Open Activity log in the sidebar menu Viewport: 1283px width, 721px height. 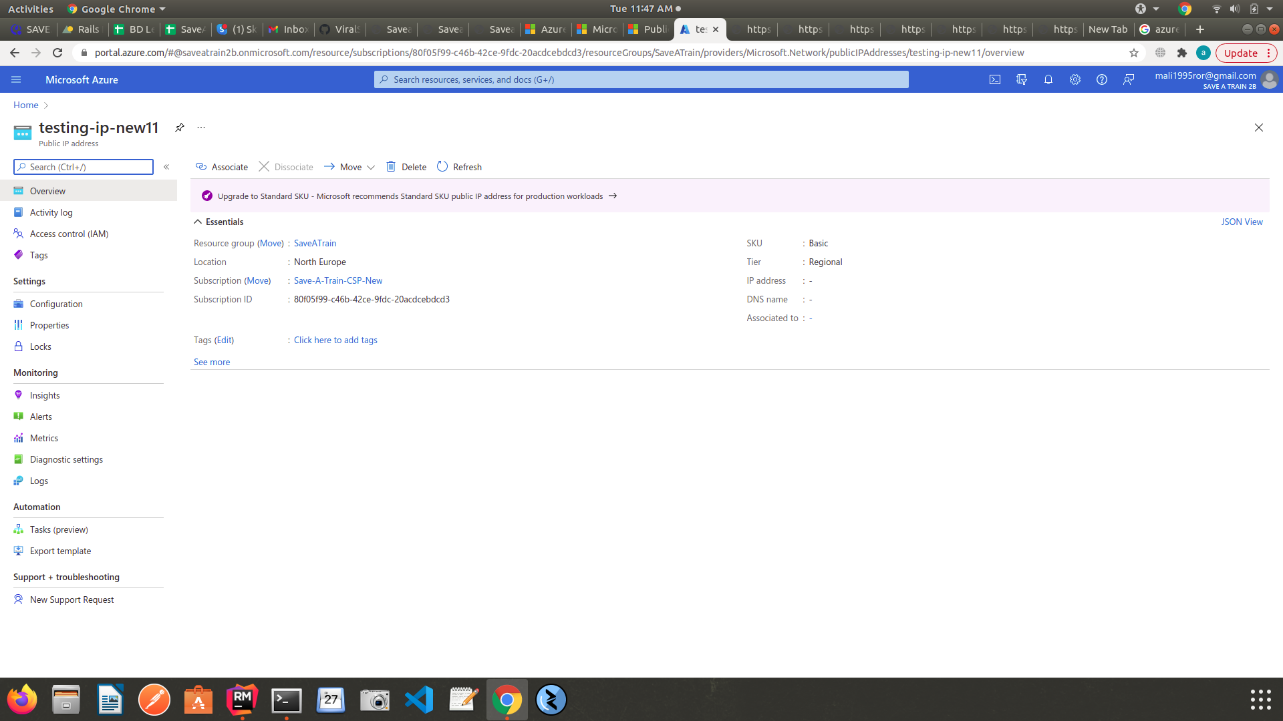(x=51, y=212)
